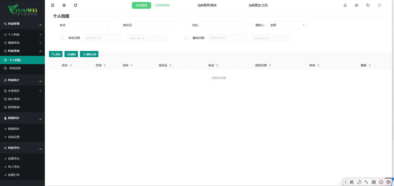Open the 系统设置 menu item
This screenshot has width=394, height=186.
click(22, 137)
